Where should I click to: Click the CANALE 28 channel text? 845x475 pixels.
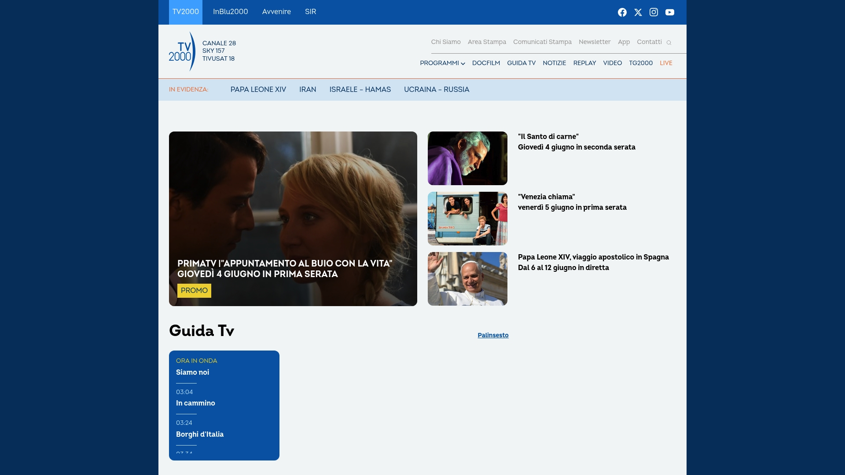[219, 44]
